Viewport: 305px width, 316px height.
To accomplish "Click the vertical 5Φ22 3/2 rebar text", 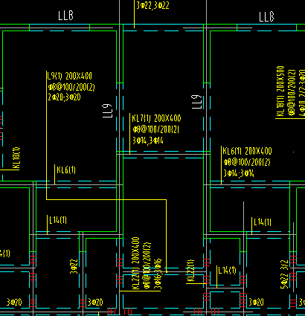I will point(284,274).
